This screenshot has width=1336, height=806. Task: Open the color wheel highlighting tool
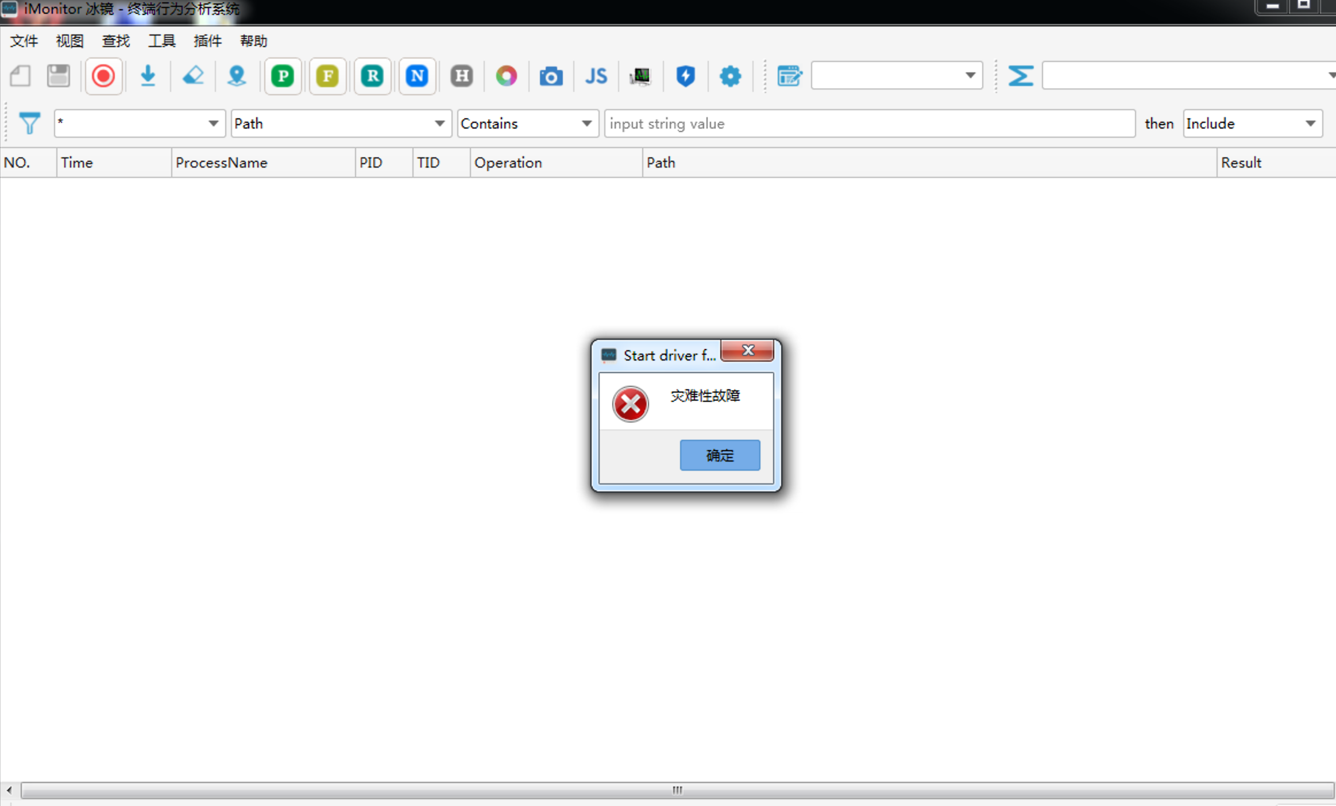505,75
